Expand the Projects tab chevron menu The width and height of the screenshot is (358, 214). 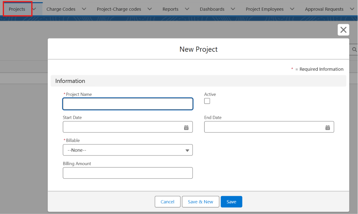click(34, 9)
